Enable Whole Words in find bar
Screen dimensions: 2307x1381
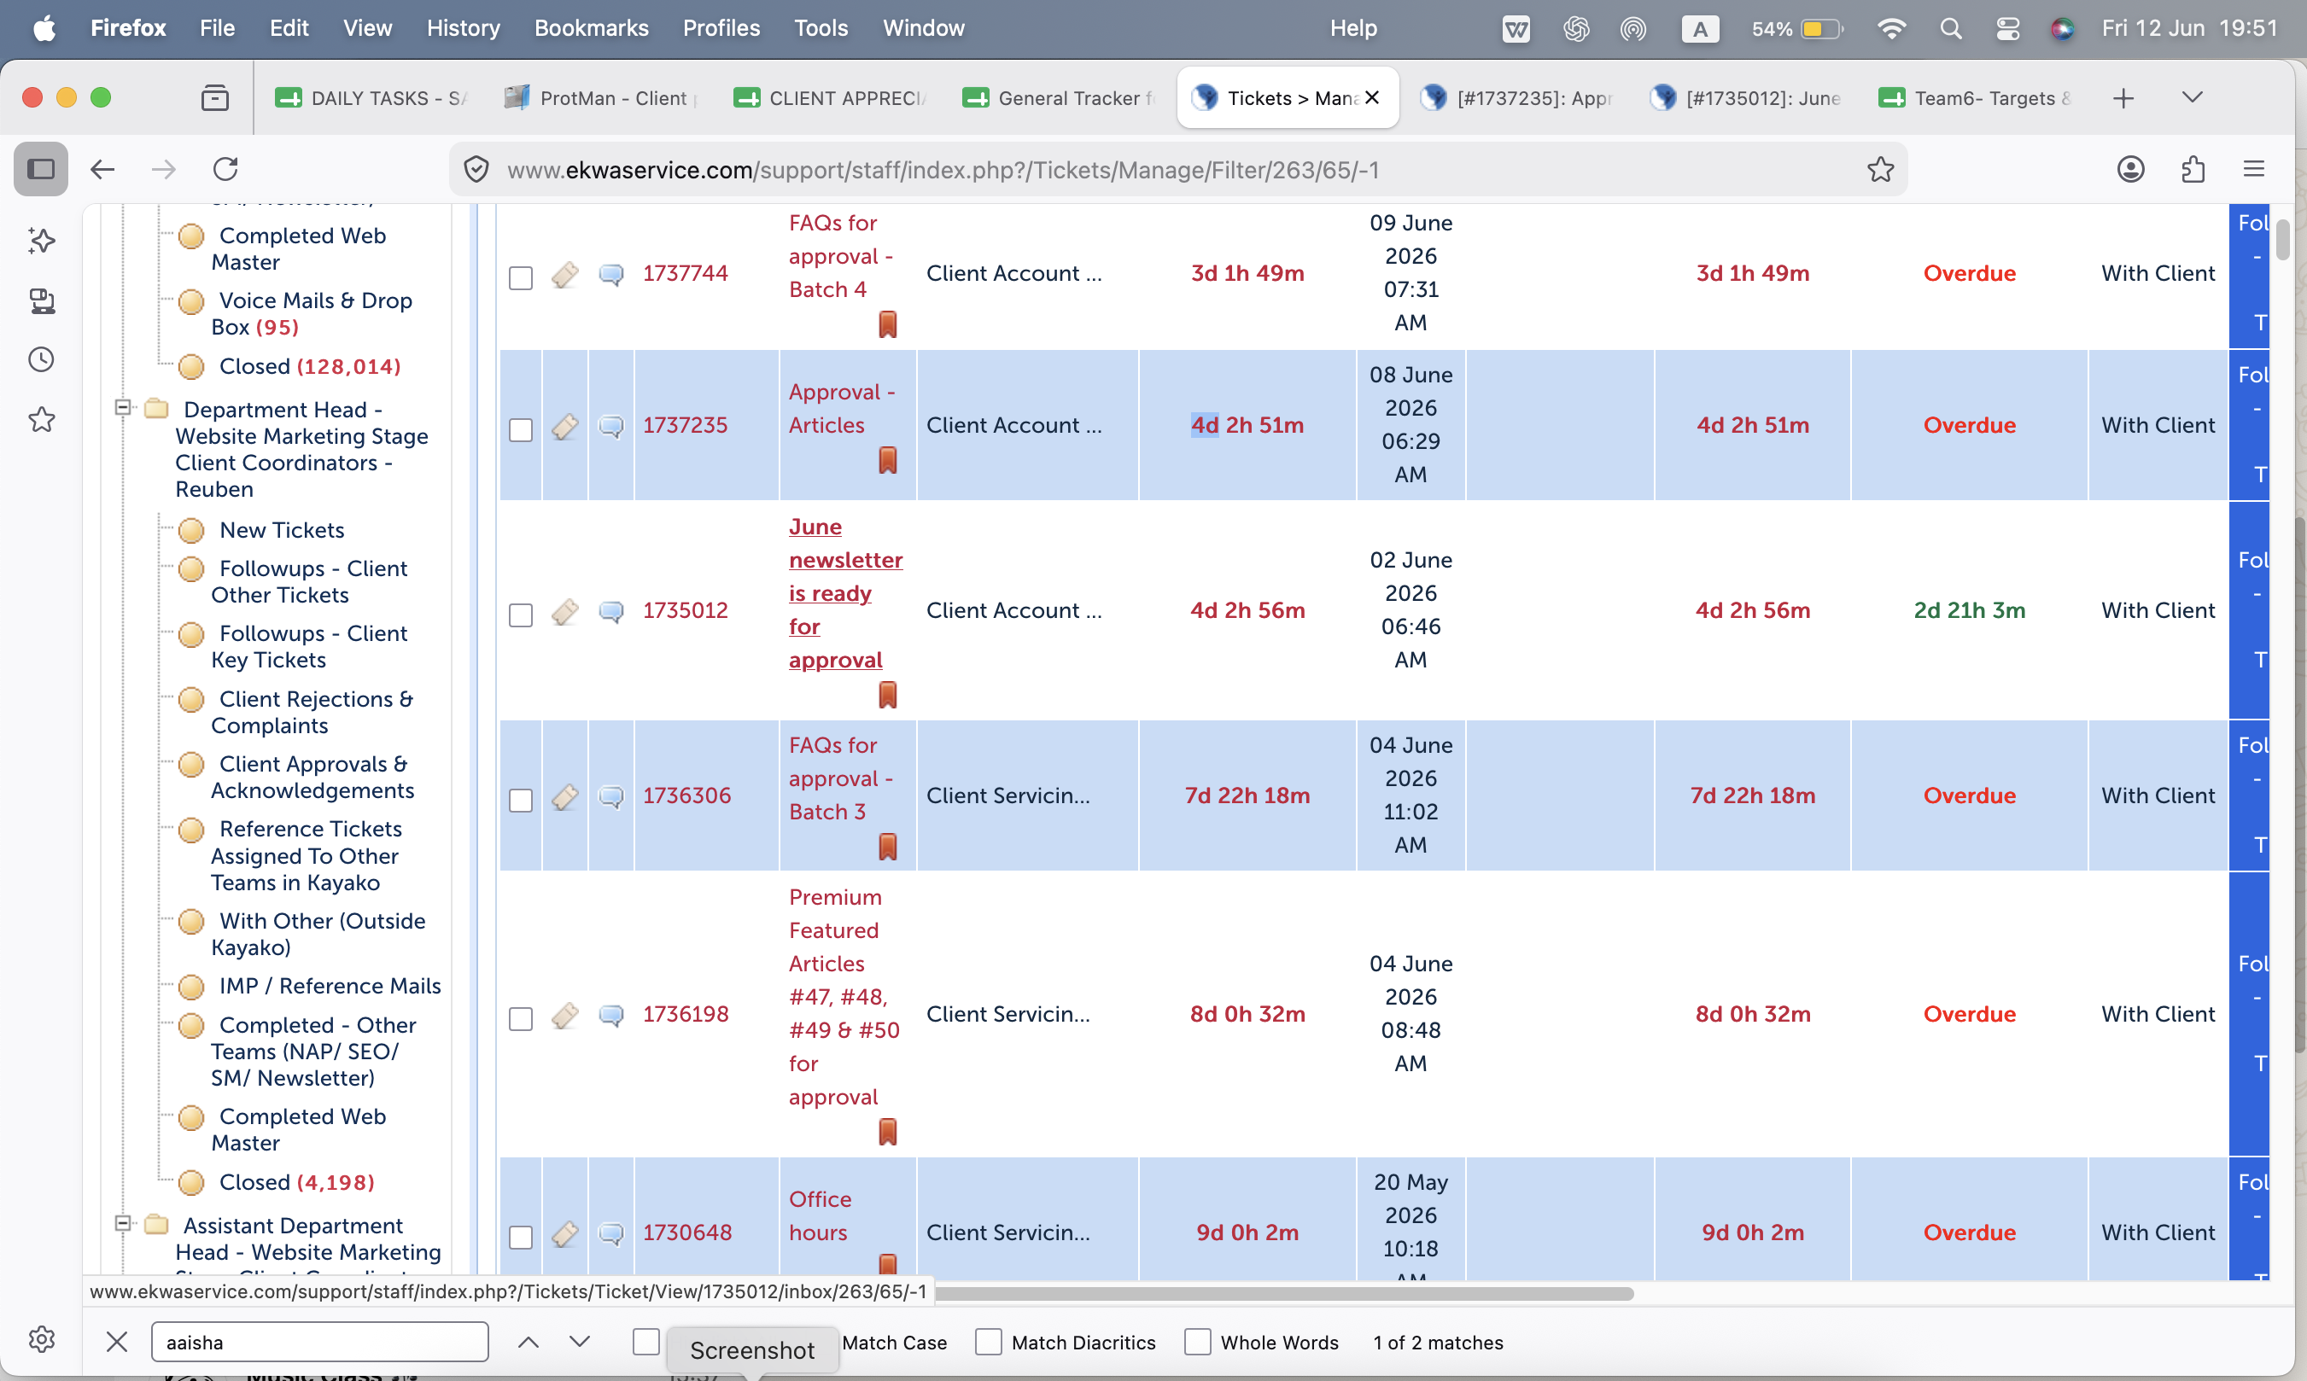pyautogui.click(x=1198, y=1342)
